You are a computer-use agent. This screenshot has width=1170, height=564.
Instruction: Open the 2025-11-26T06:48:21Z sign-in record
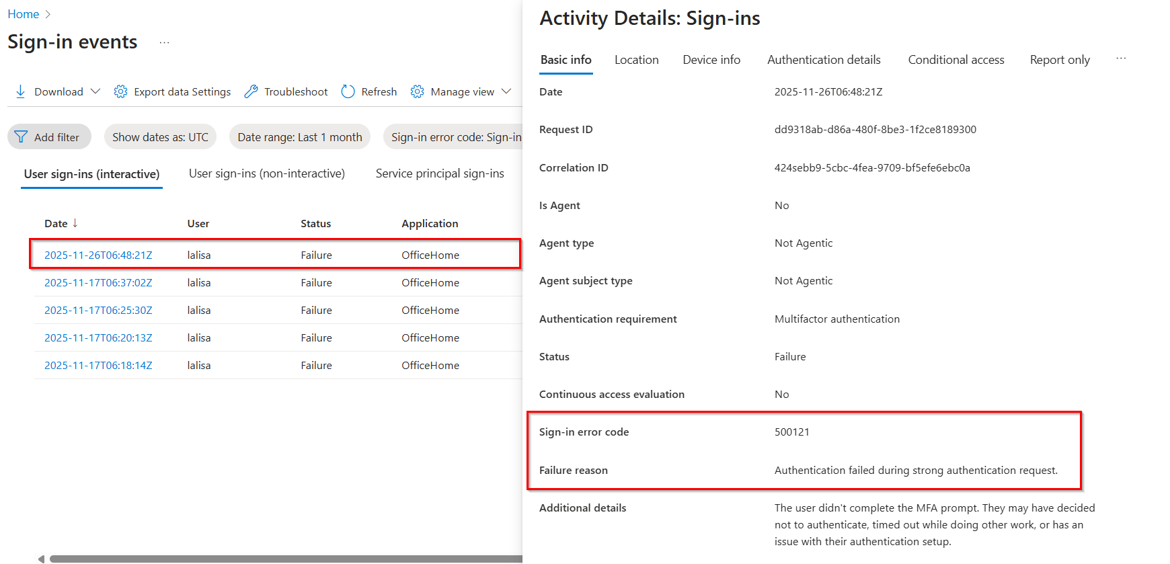[98, 255]
